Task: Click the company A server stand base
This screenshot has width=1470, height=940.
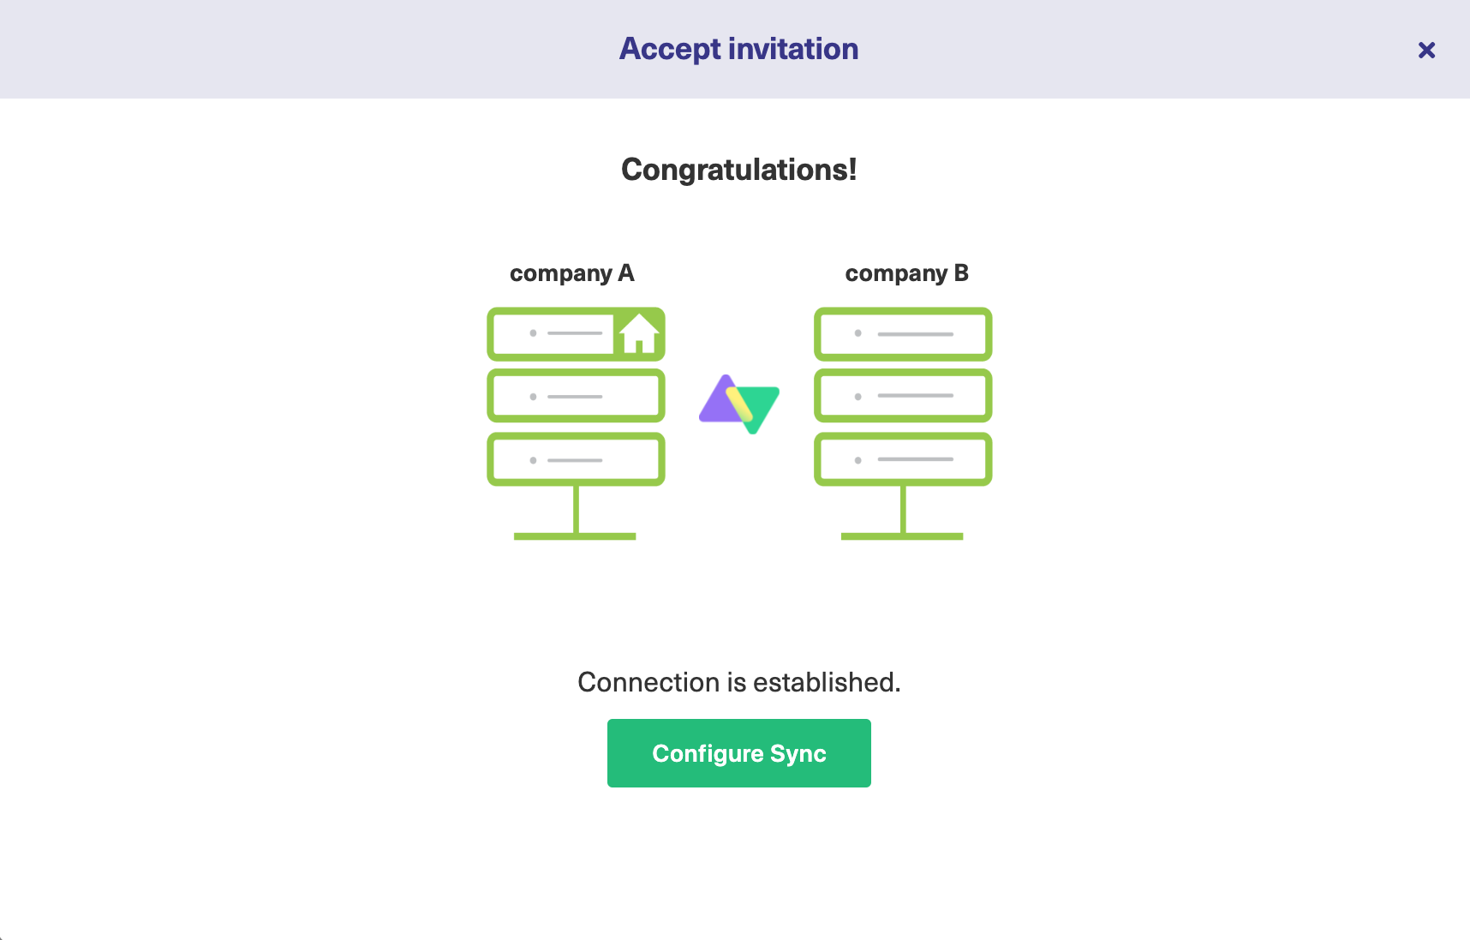Action: [x=575, y=536]
